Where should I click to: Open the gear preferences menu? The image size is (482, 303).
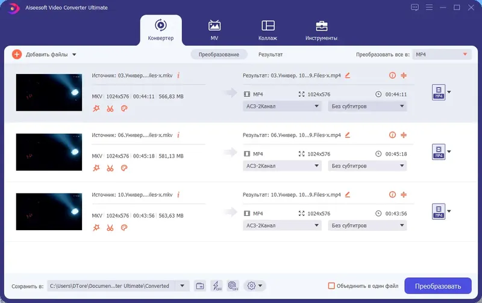click(x=255, y=286)
